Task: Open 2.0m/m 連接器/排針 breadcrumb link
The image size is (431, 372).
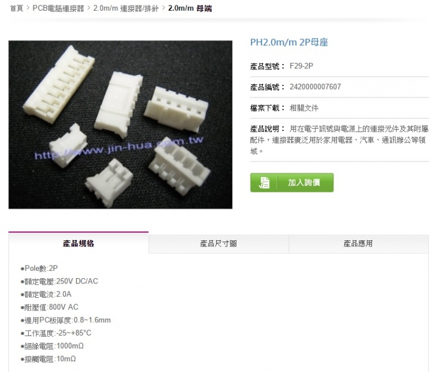Action: pyautogui.click(x=126, y=8)
